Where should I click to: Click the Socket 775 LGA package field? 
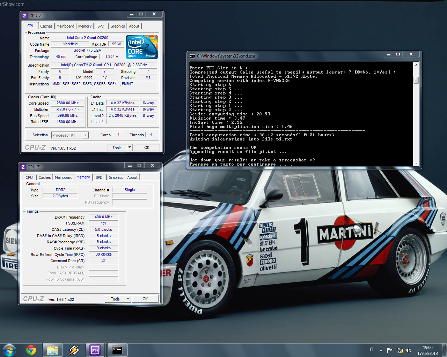click(x=88, y=50)
